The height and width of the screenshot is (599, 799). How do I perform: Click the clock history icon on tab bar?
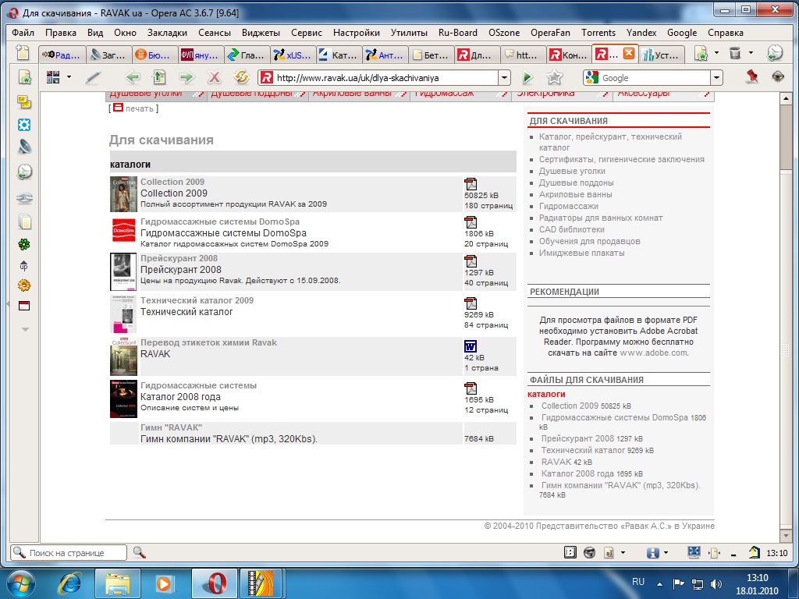(x=775, y=53)
